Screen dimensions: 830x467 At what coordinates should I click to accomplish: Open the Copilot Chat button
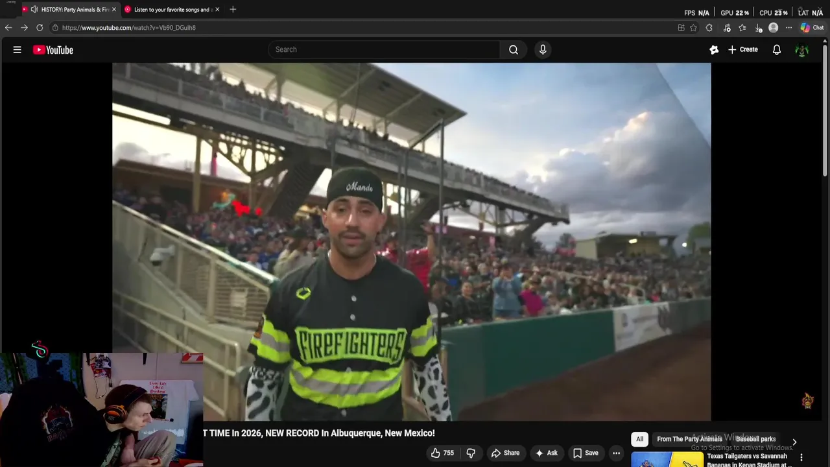click(812, 28)
